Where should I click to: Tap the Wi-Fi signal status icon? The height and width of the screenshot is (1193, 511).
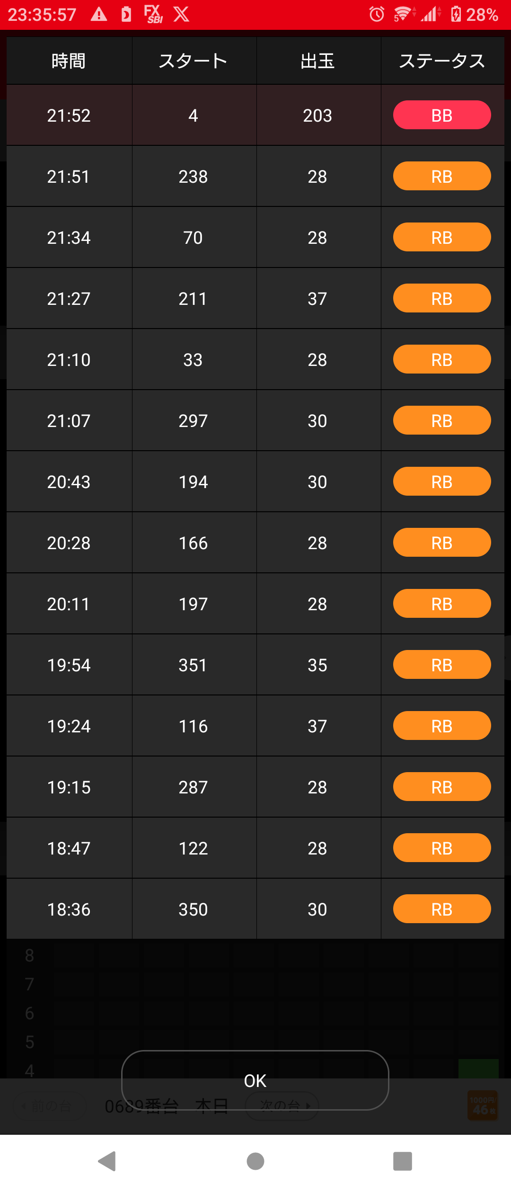(x=403, y=14)
